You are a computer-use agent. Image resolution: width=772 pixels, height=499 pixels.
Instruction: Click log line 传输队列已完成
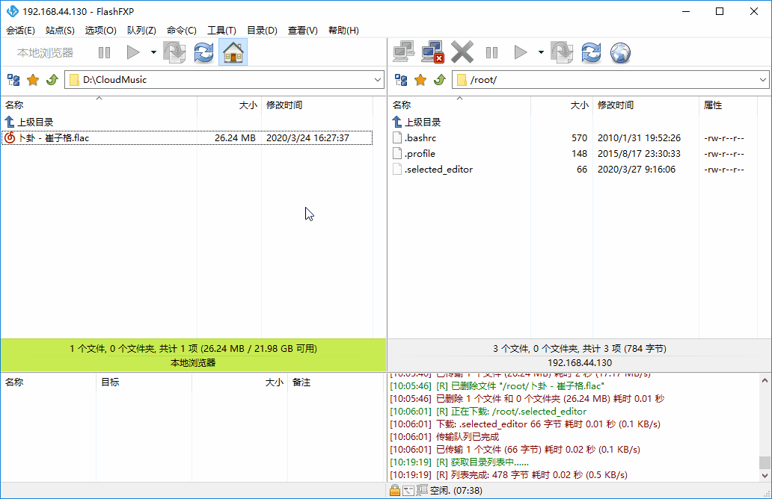pyautogui.click(x=468, y=436)
